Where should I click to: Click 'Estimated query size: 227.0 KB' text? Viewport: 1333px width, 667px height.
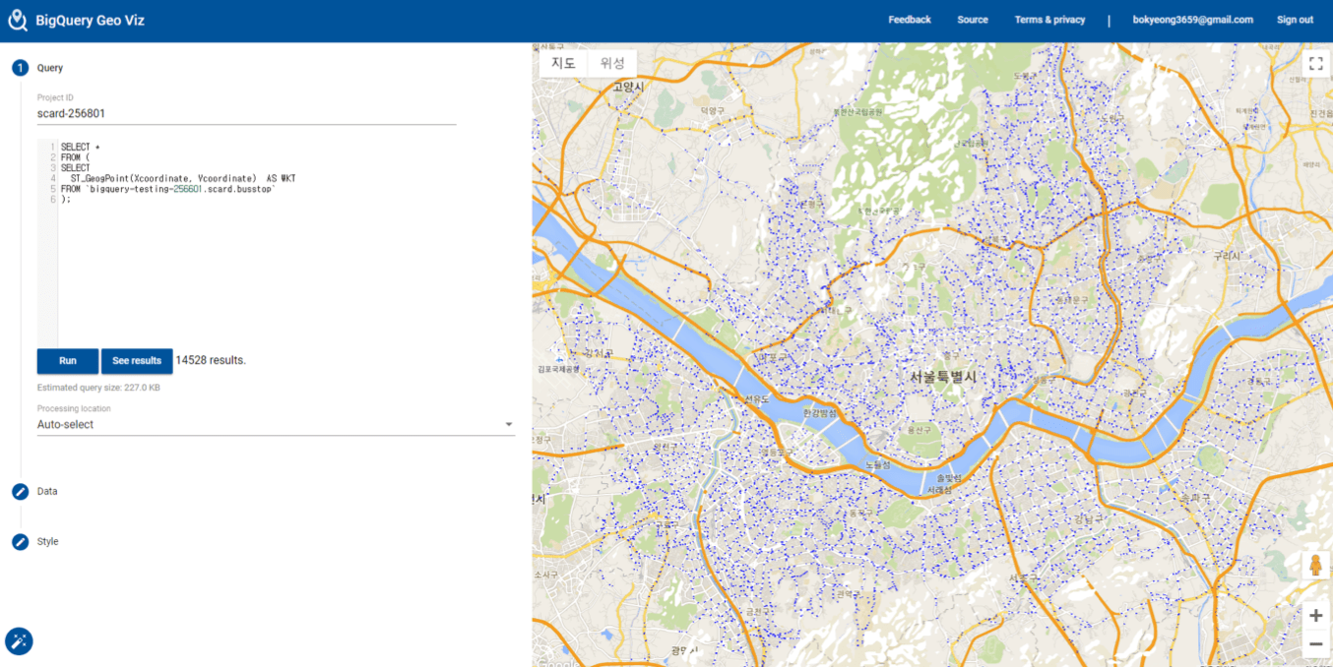click(98, 388)
